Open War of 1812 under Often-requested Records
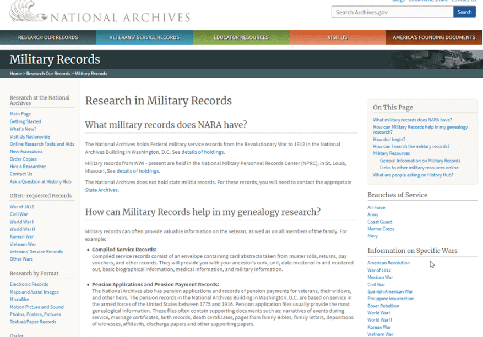The height and width of the screenshot is (337, 483). [21, 207]
